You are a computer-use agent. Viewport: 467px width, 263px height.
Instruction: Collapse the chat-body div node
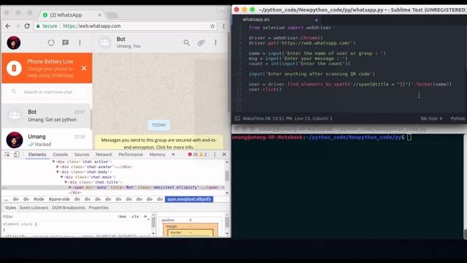click(58, 172)
